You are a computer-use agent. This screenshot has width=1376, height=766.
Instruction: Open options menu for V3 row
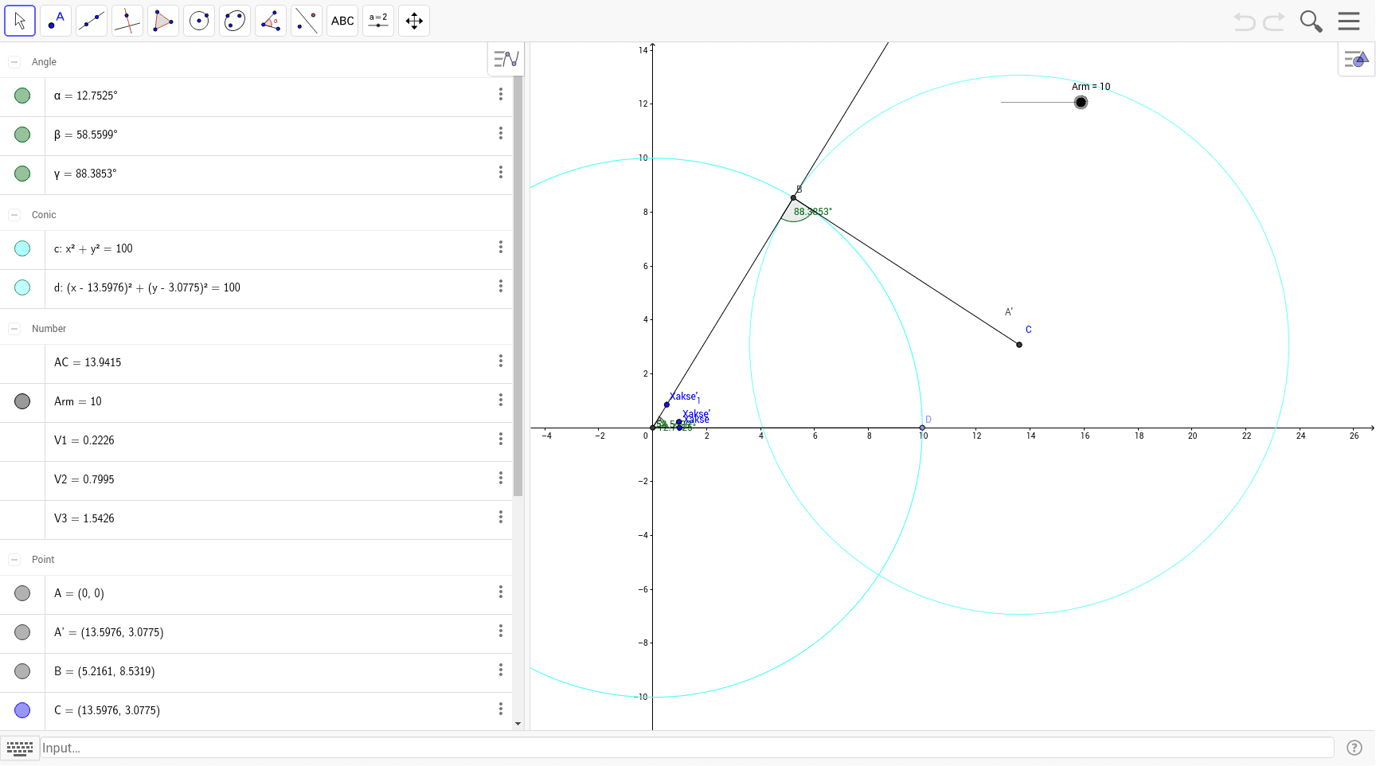click(501, 517)
